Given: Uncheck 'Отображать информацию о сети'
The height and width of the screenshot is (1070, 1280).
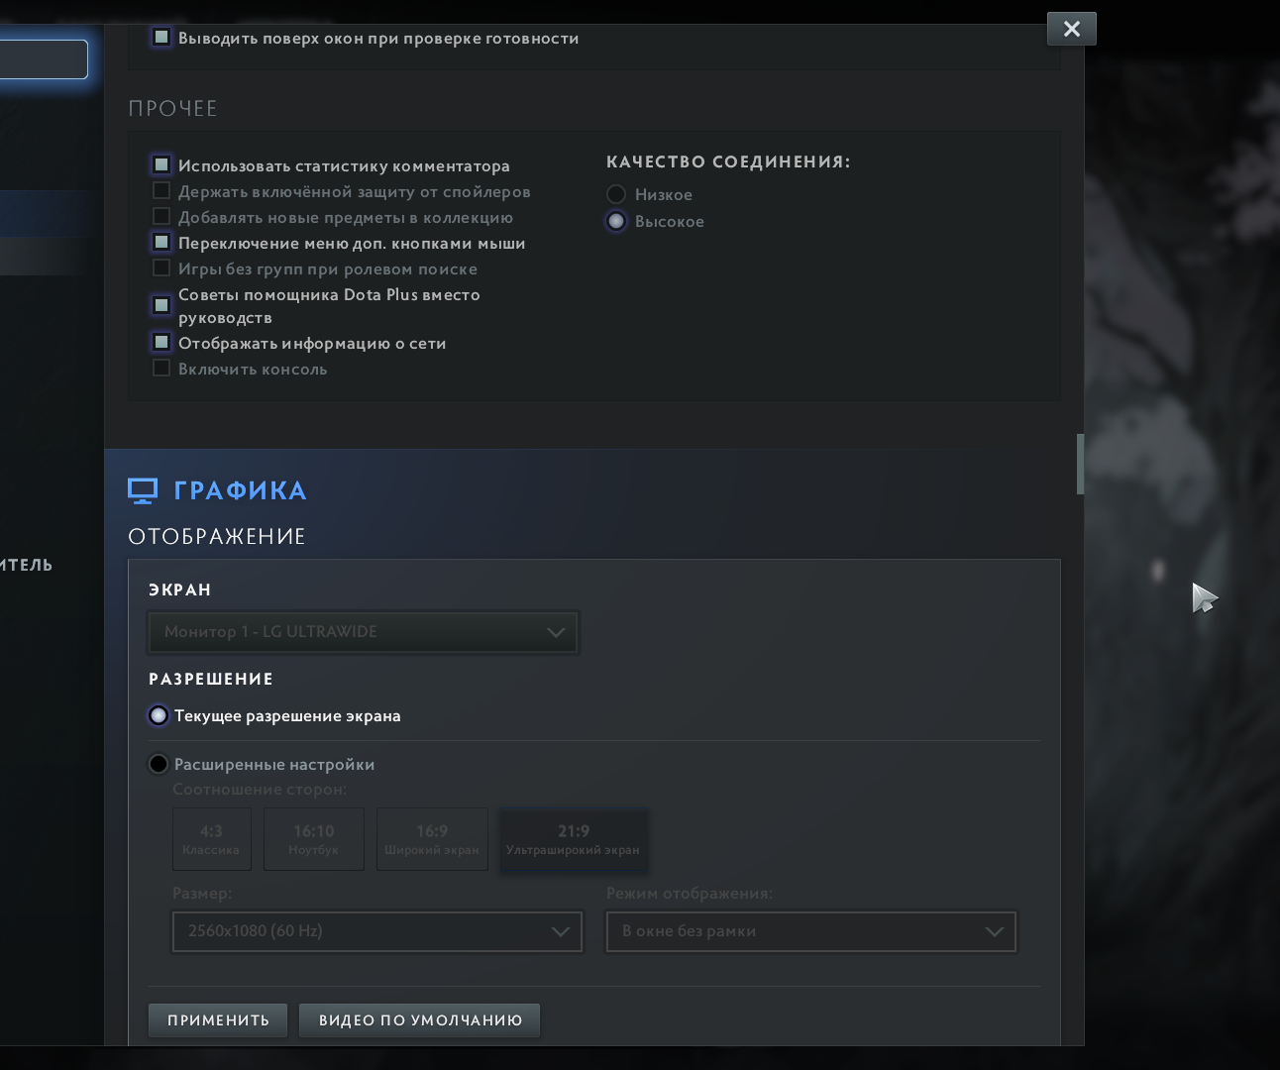Looking at the screenshot, I should click(x=161, y=342).
